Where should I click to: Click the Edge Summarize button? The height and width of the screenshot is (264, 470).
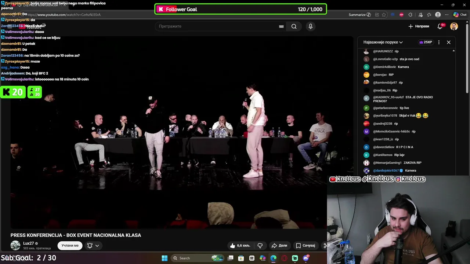359,15
